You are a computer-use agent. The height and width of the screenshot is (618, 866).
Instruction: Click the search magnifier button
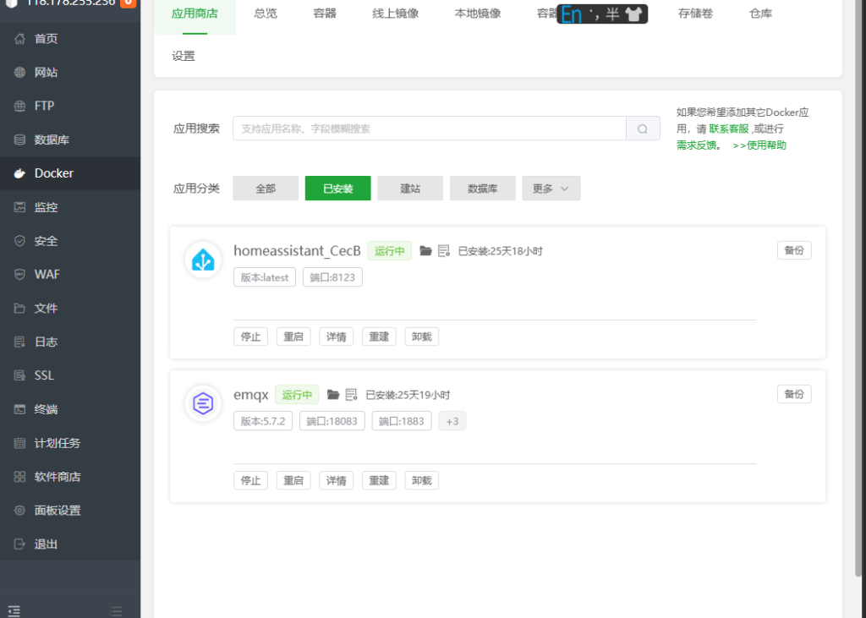click(643, 129)
